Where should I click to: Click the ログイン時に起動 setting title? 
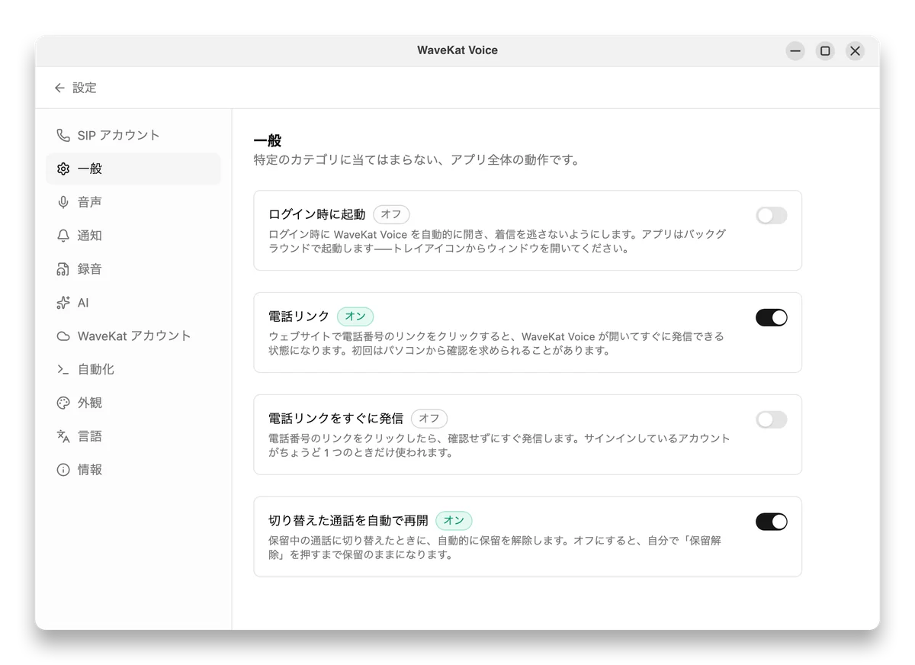pyautogui.click(x=317, y=214)
